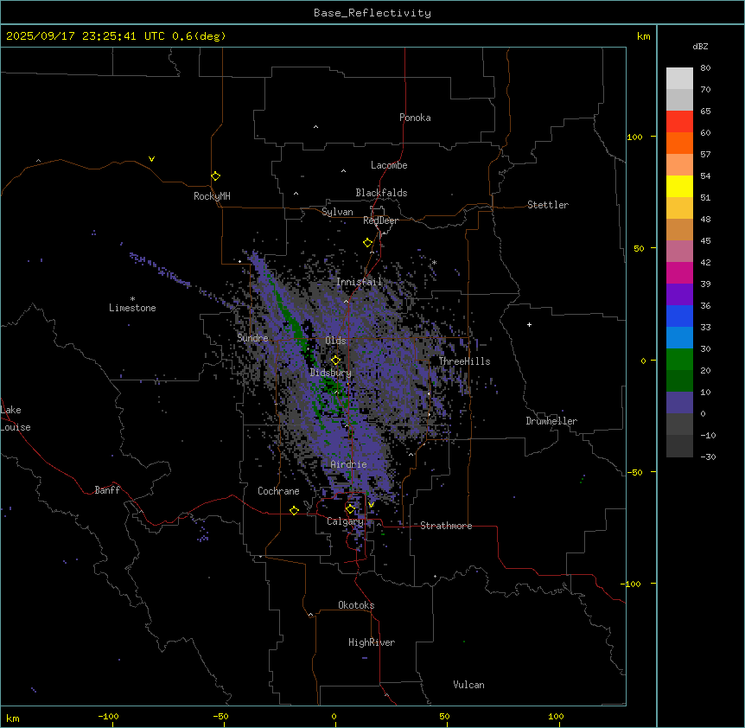Click the white plus marker north of Drumheller
This screenshot has height=728, width=745.
coord(529,324)
